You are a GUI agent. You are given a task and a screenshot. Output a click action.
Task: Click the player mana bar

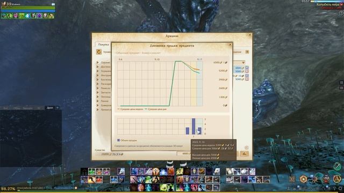pyautogui.click(x=28, y=11)
